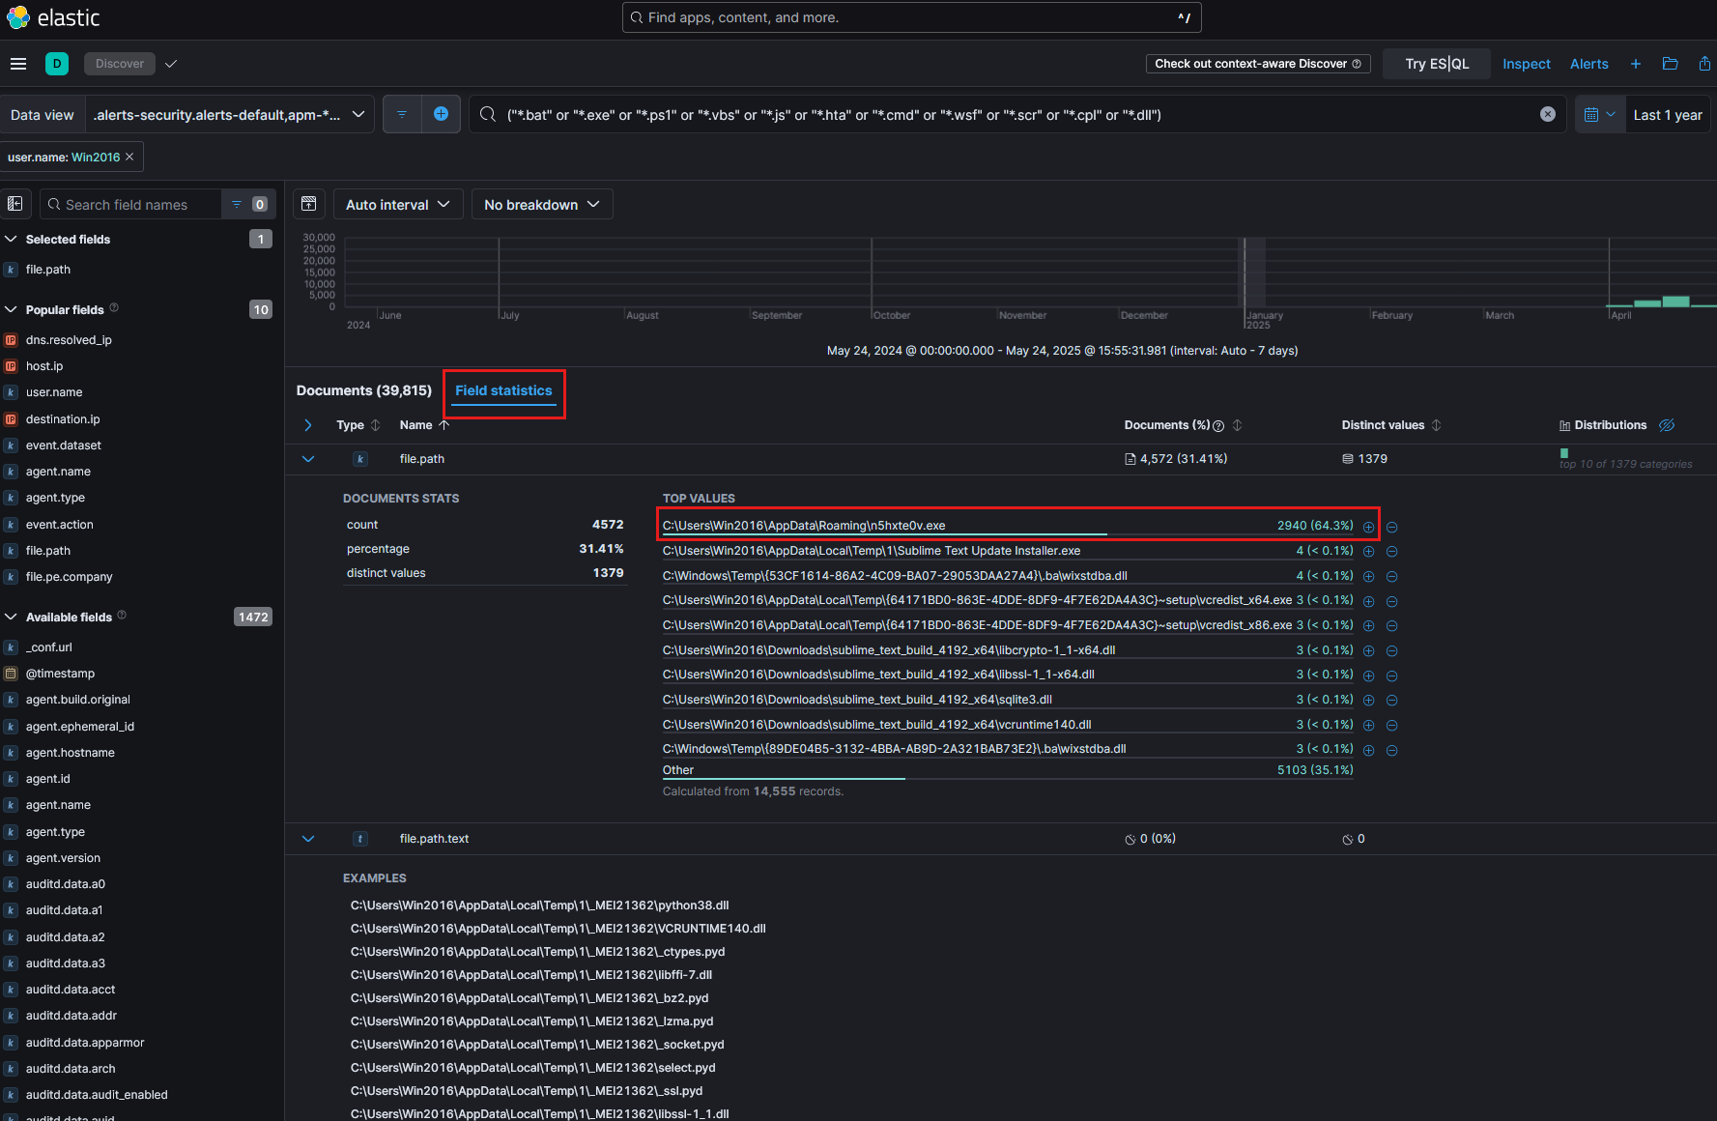This screenshot has width=1717, height=1121.
Task: Click the share icon in top bar
Action: click(x=1704, y=64)
